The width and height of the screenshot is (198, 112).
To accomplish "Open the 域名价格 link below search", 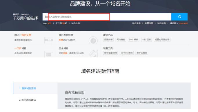I will [75, 23].
